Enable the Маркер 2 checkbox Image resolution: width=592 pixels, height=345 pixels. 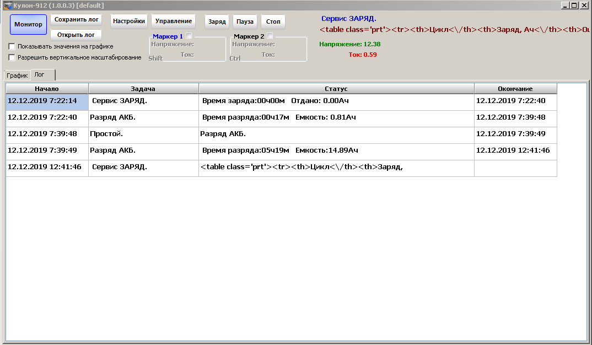pyautogui.click(x=270, y=36)
